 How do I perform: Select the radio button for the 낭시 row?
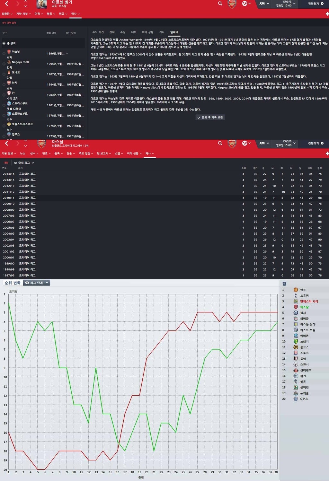(4, 84)
